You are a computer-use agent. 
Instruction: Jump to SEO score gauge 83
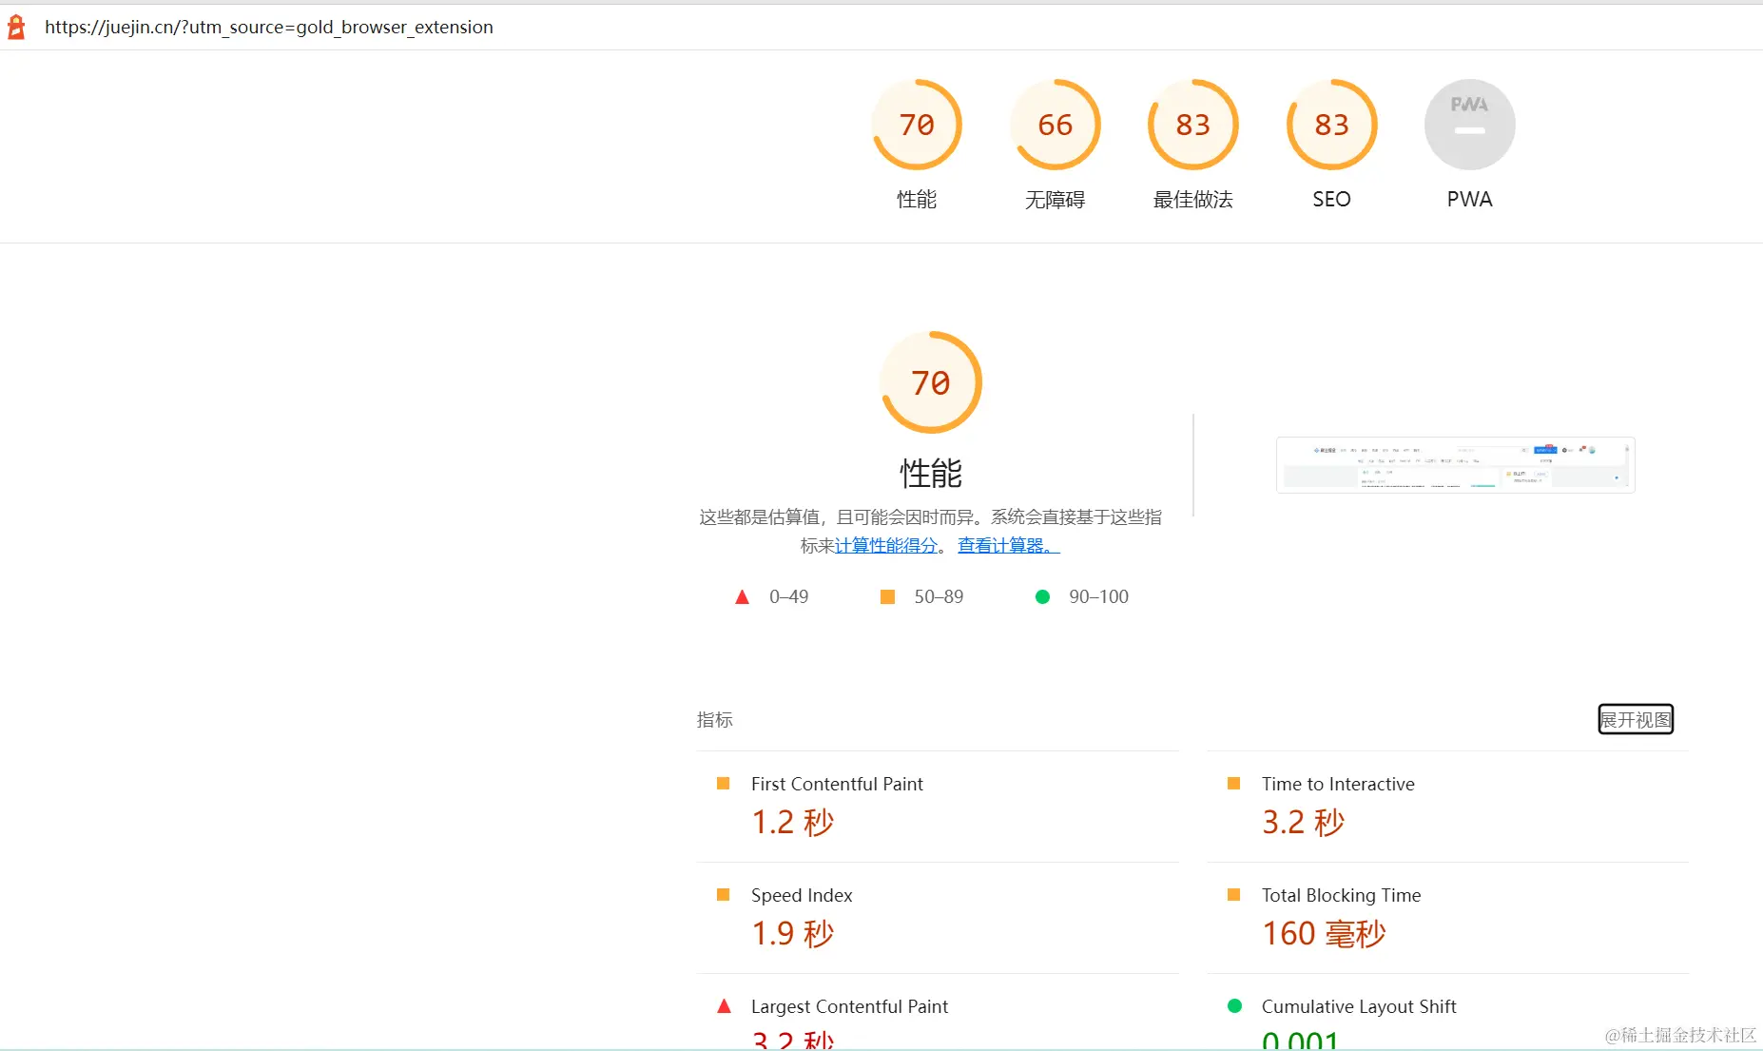1331,125
